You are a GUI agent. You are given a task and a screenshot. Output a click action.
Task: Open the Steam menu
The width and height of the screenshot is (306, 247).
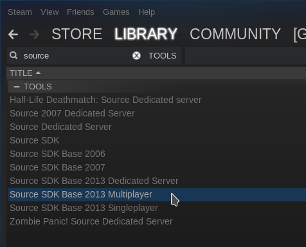pos(20,12)
